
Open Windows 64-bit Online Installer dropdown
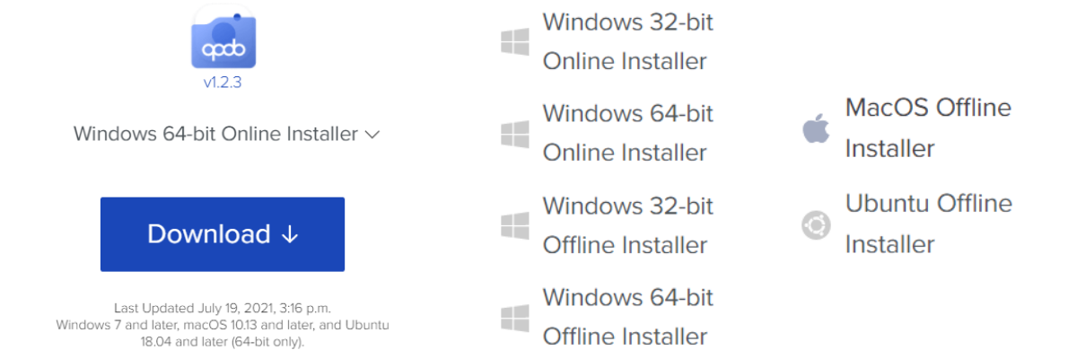[215, 135]
